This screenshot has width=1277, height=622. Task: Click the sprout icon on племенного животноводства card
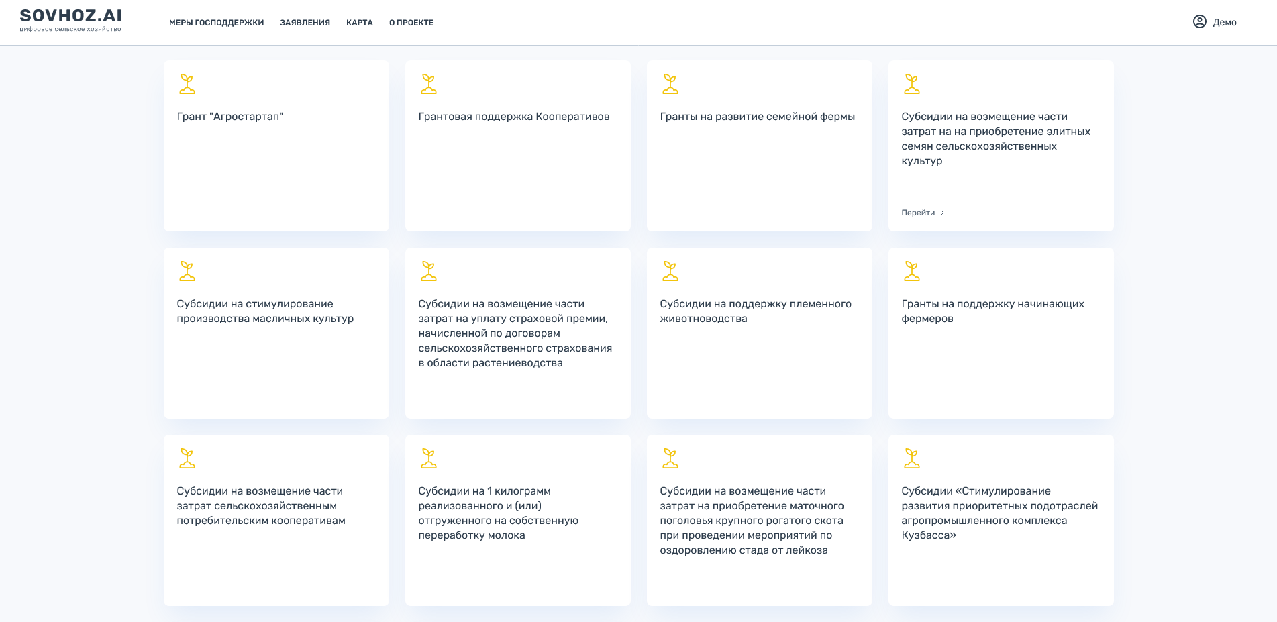[670, 271]
